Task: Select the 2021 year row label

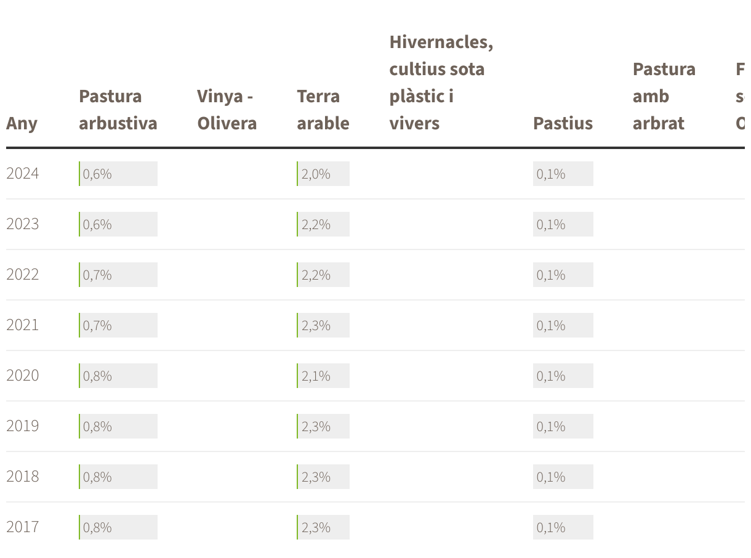Action: point(23,325)
